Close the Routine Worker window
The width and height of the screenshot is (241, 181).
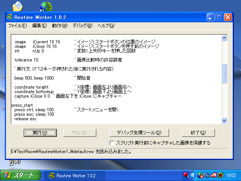[x=228, y=17]
